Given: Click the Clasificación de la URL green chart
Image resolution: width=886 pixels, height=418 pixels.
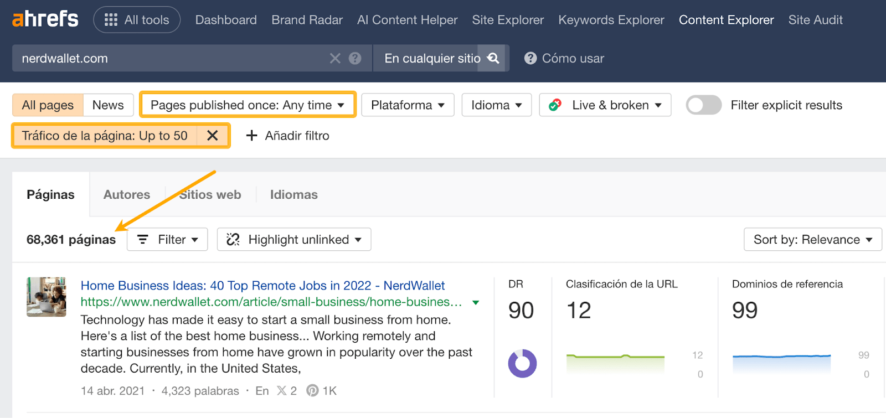Looking at the screenshot, I should coord(615,363).
